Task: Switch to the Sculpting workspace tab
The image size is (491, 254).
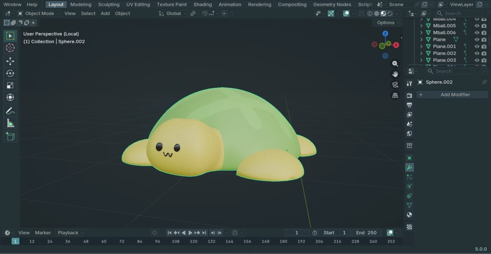Action: (x=109, y=5)
